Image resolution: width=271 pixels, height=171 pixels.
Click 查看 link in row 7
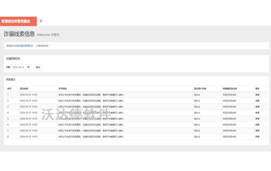(257, 131)
